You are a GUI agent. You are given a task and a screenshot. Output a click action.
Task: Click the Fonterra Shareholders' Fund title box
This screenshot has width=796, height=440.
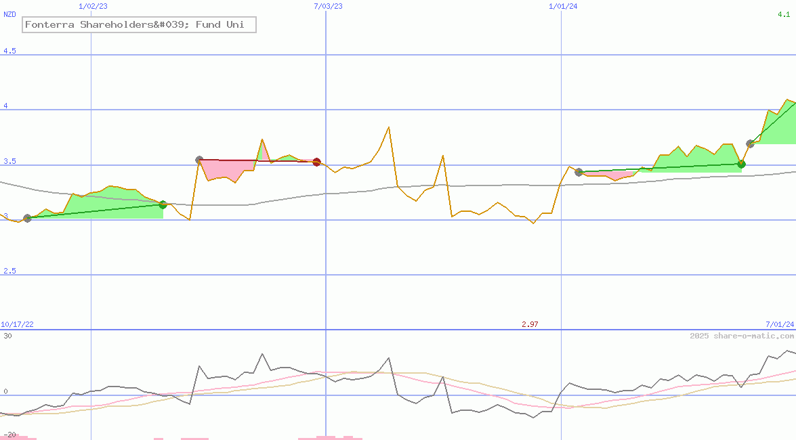(139, 25)
